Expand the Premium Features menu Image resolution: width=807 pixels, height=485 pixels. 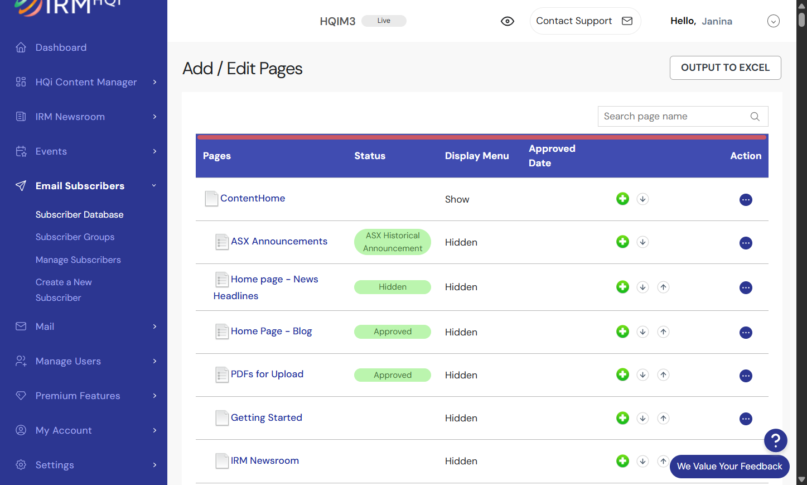point(154,396)
